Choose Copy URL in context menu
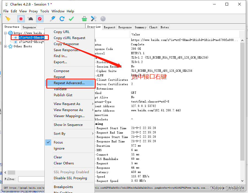 70,32
